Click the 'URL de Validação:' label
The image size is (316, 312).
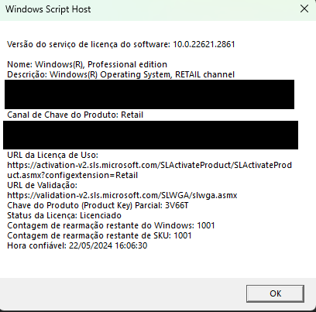[42, 185]
